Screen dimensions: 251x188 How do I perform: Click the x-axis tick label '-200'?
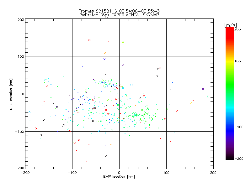tap(25, 173)
